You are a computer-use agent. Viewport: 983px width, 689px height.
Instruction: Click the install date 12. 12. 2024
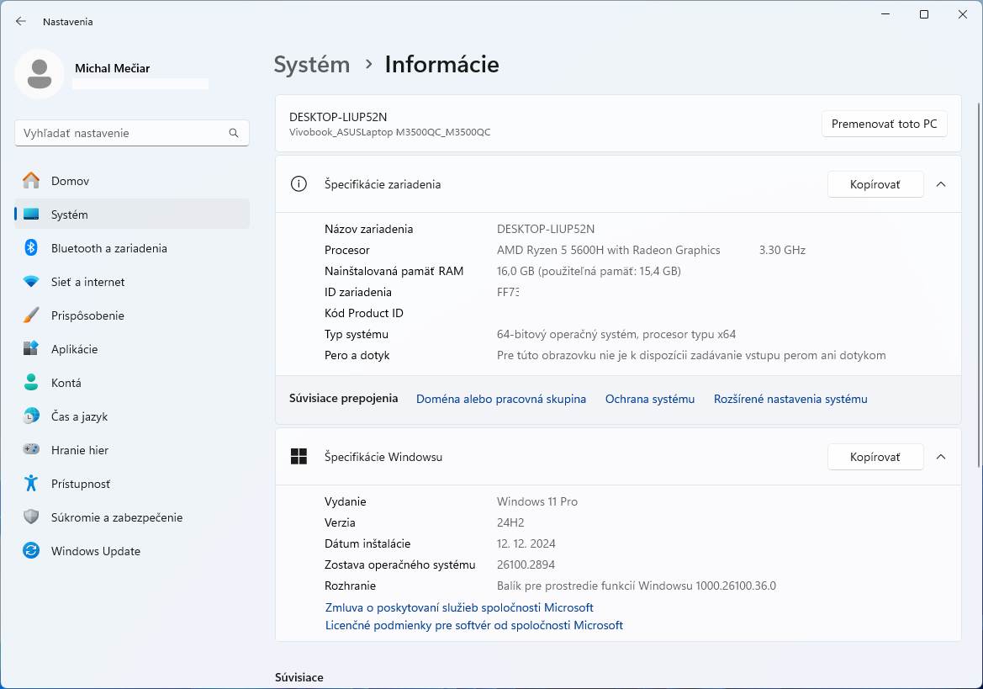coord(526,543)
